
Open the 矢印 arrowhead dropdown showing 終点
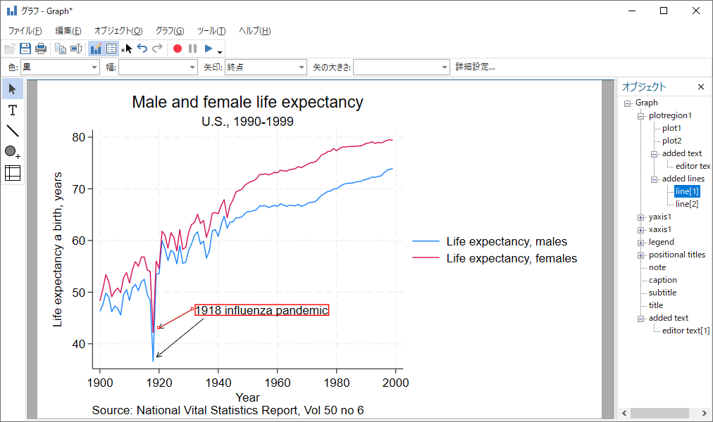click(x=266, y=67)
